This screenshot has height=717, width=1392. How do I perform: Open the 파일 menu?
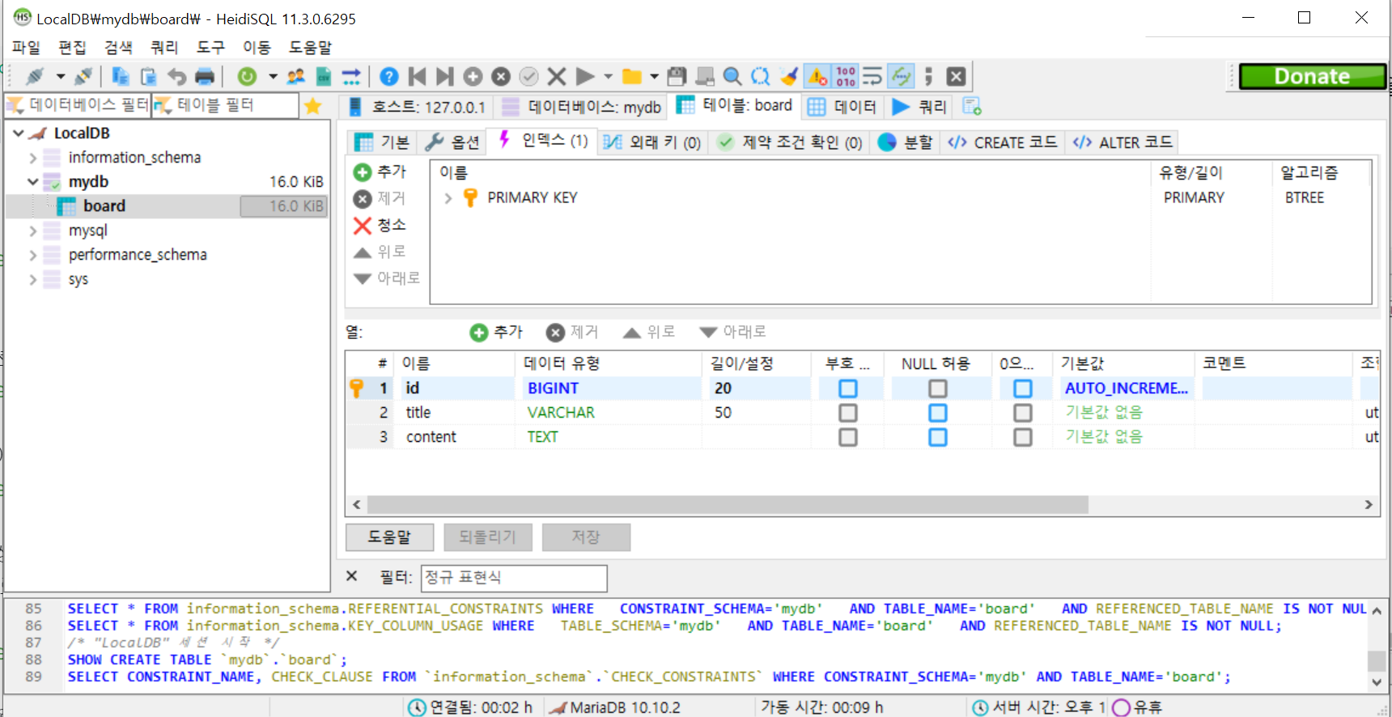tap(27, 48)
